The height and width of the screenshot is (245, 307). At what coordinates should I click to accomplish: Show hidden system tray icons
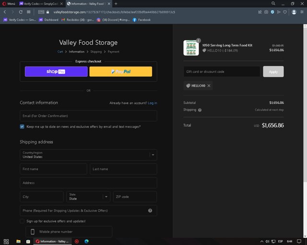pos(261,242)
